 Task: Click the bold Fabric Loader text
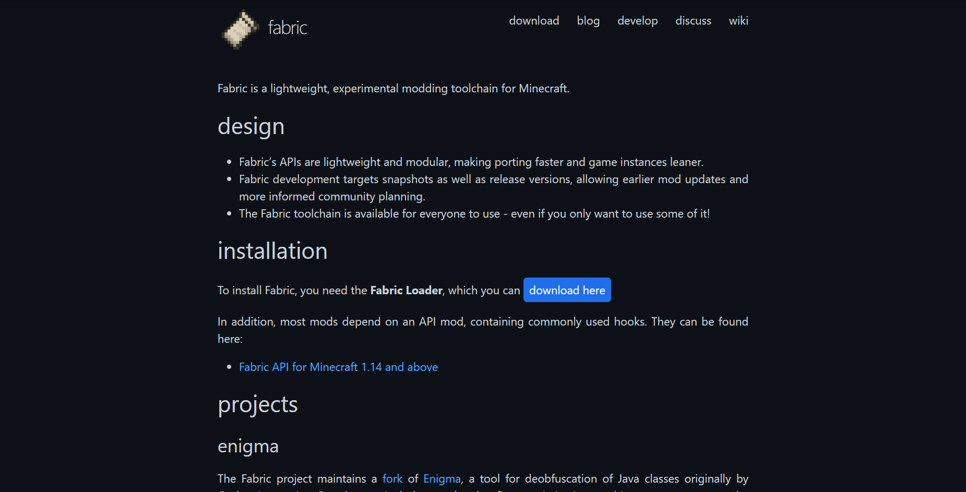coord(407,291)
